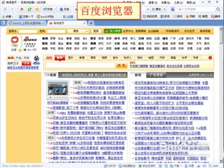Select the 地图 search tab

pos(151,58)
